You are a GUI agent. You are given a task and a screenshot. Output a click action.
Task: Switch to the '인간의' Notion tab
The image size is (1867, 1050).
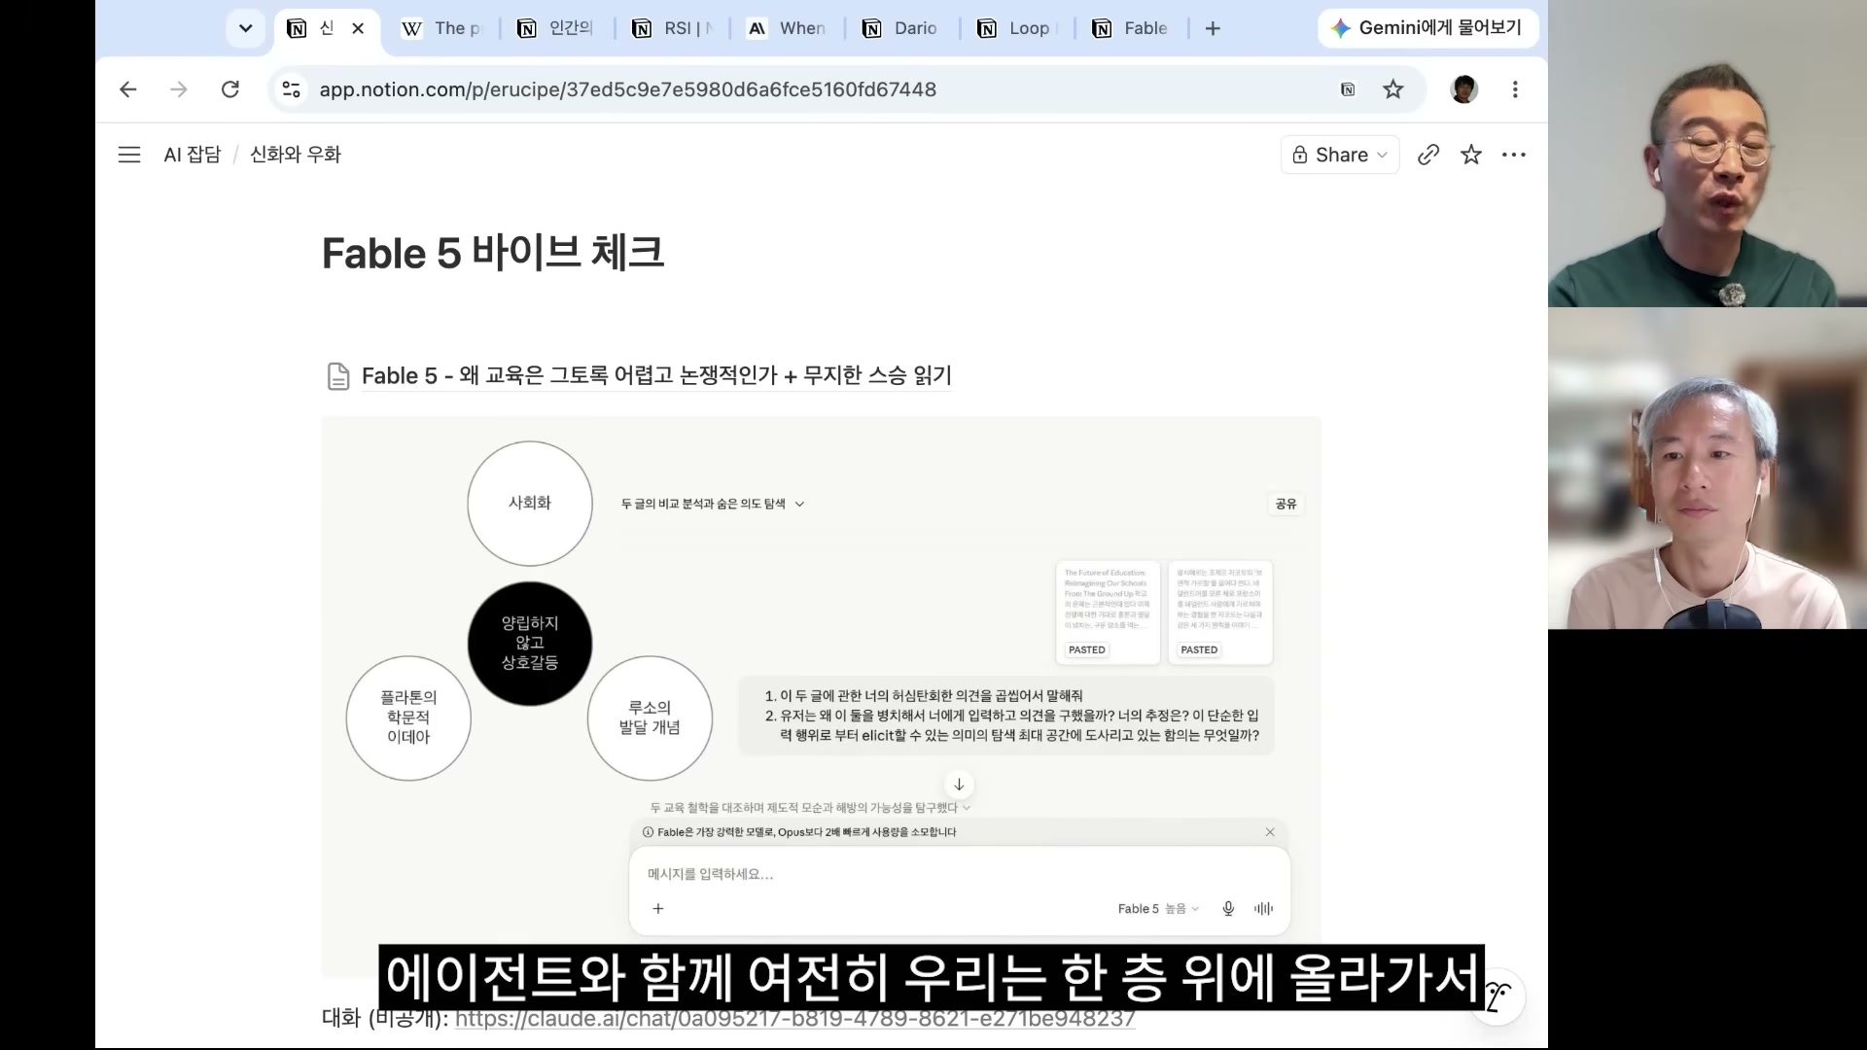(x=557, y=28)
